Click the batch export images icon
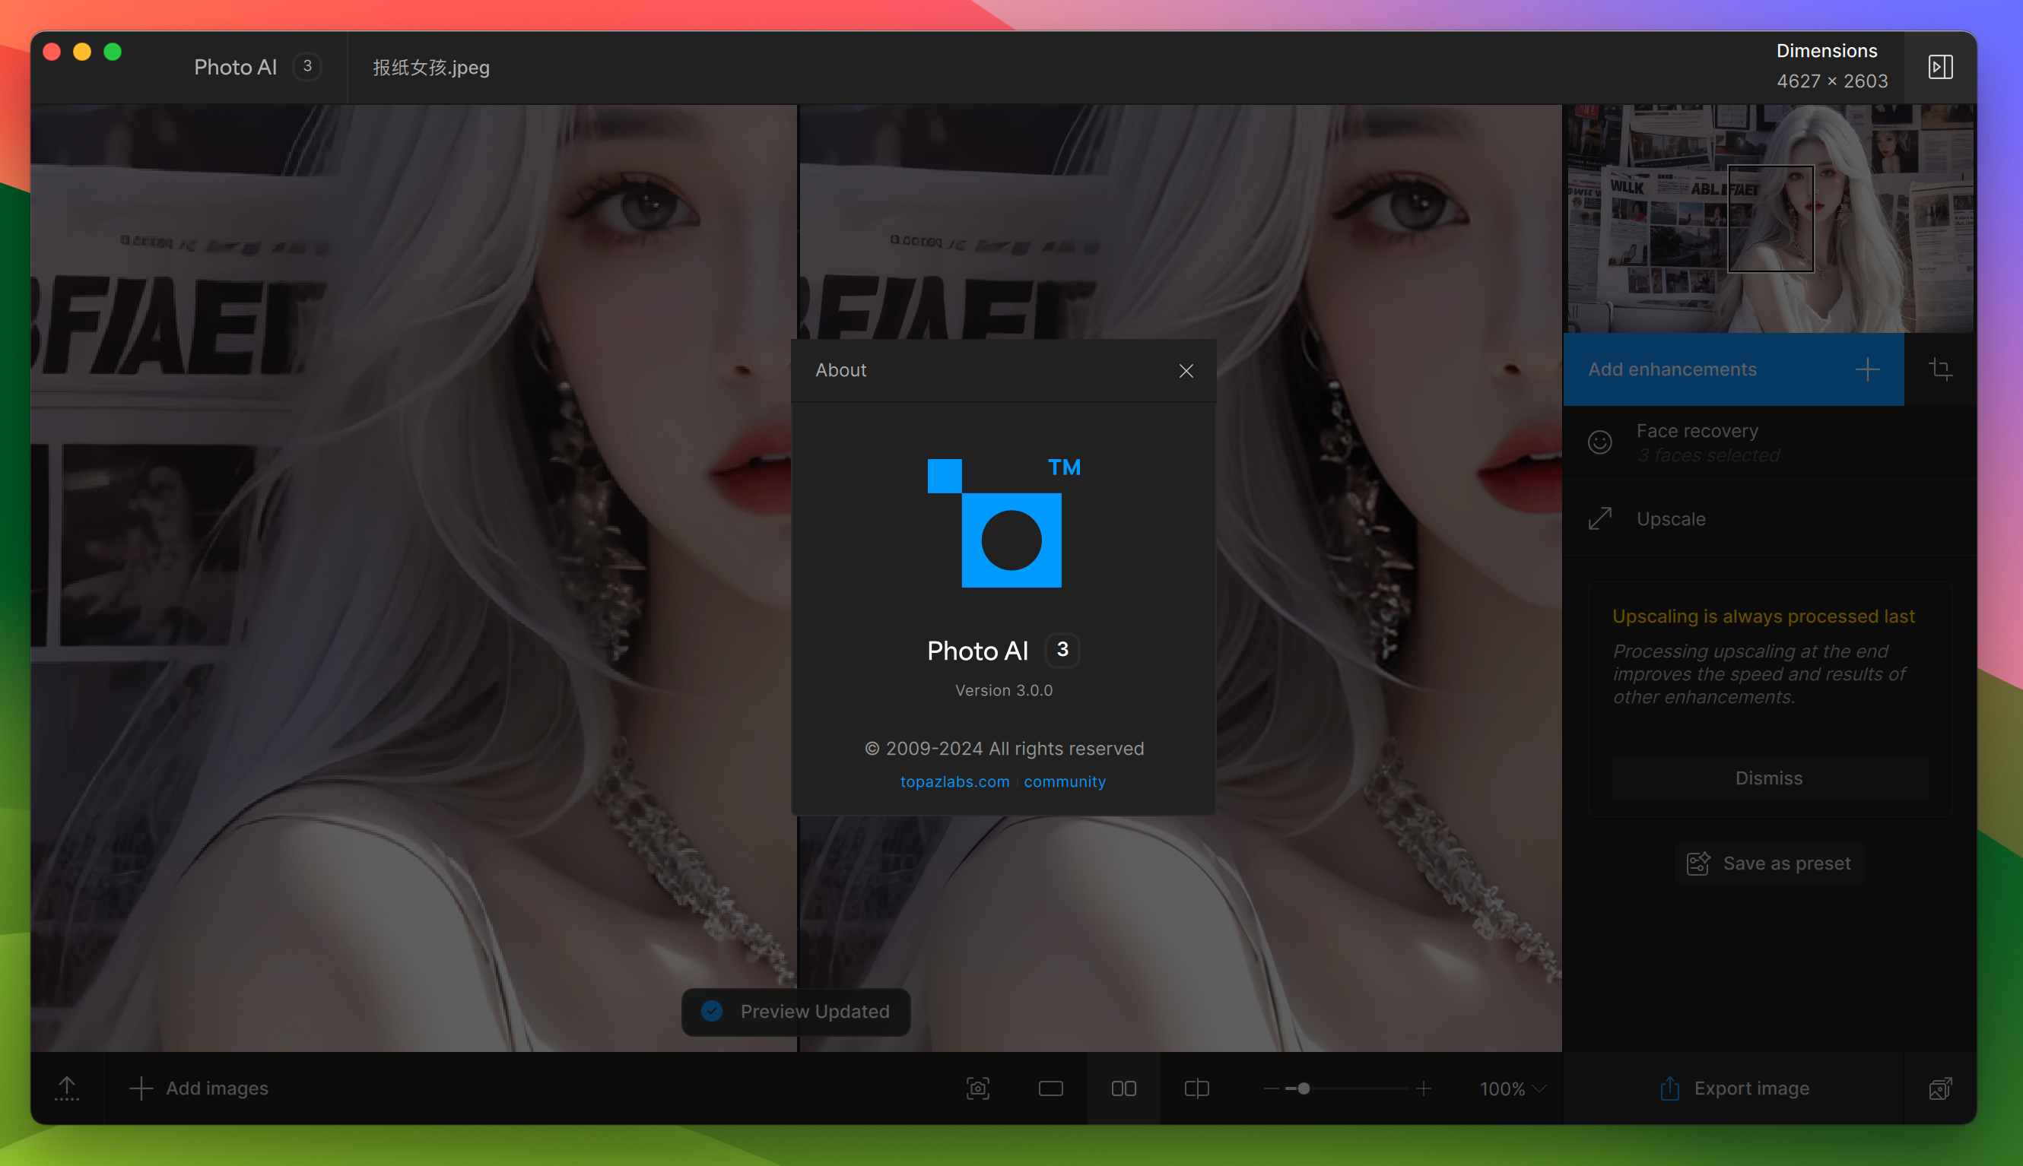The height and width of the screenshot is (1166, 2023). pos(1939,1088)
